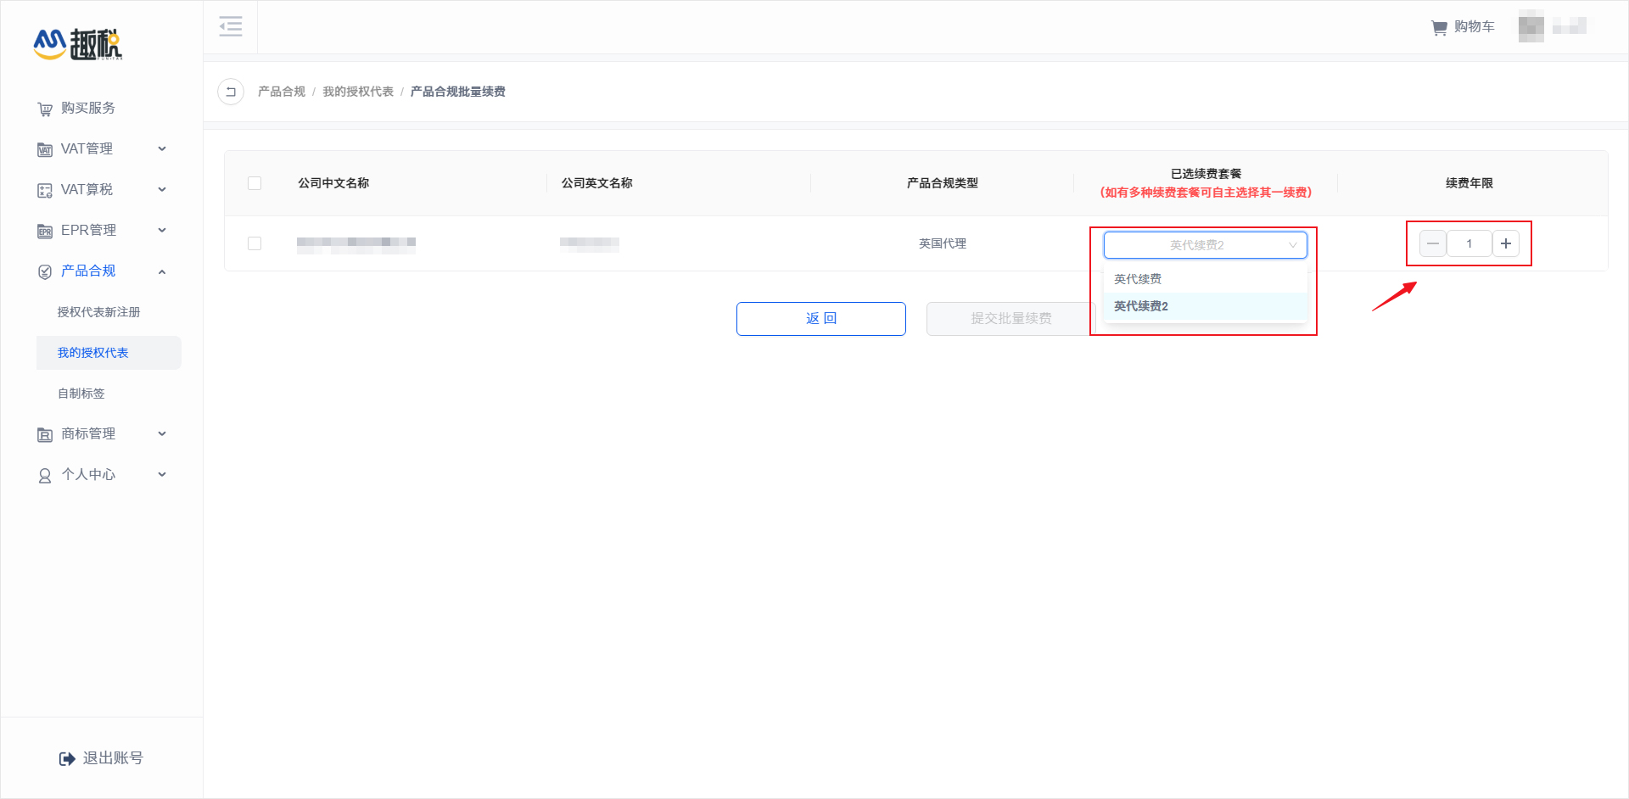Screen dimensions: 1629x799
Task: Expand the EPR管理 menu
Action: (102, 231)
